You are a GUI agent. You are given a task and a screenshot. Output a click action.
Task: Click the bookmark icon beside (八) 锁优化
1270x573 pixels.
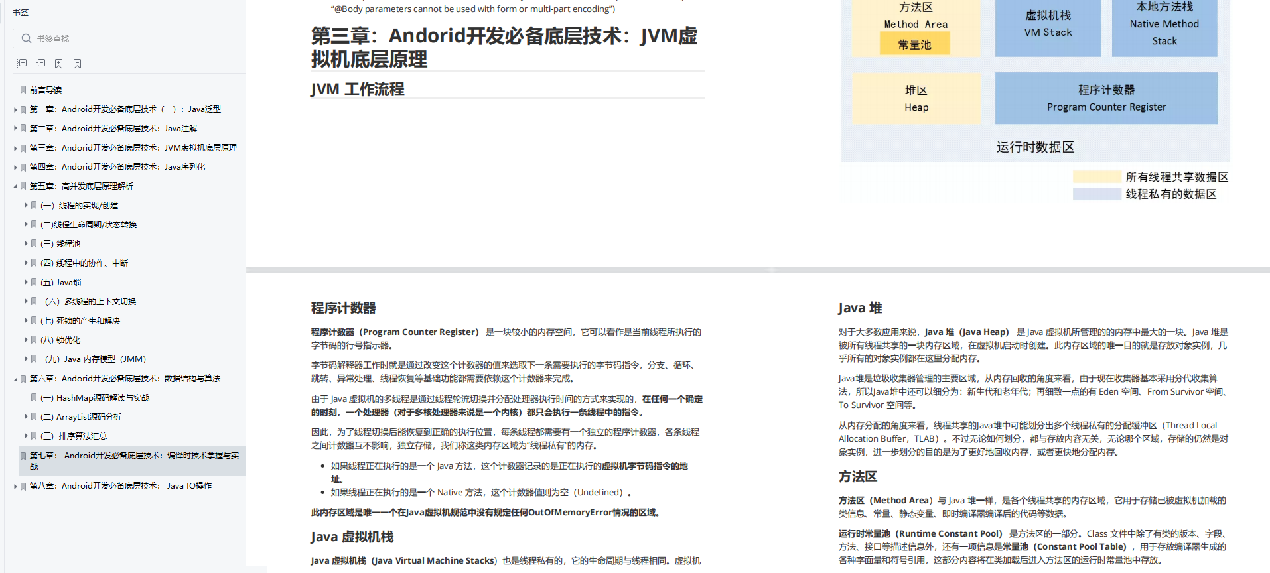click(x=34, y=340)
